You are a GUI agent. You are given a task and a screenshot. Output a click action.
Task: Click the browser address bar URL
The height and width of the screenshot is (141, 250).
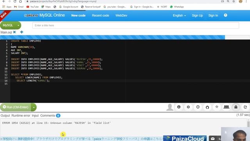click(63, 1)
